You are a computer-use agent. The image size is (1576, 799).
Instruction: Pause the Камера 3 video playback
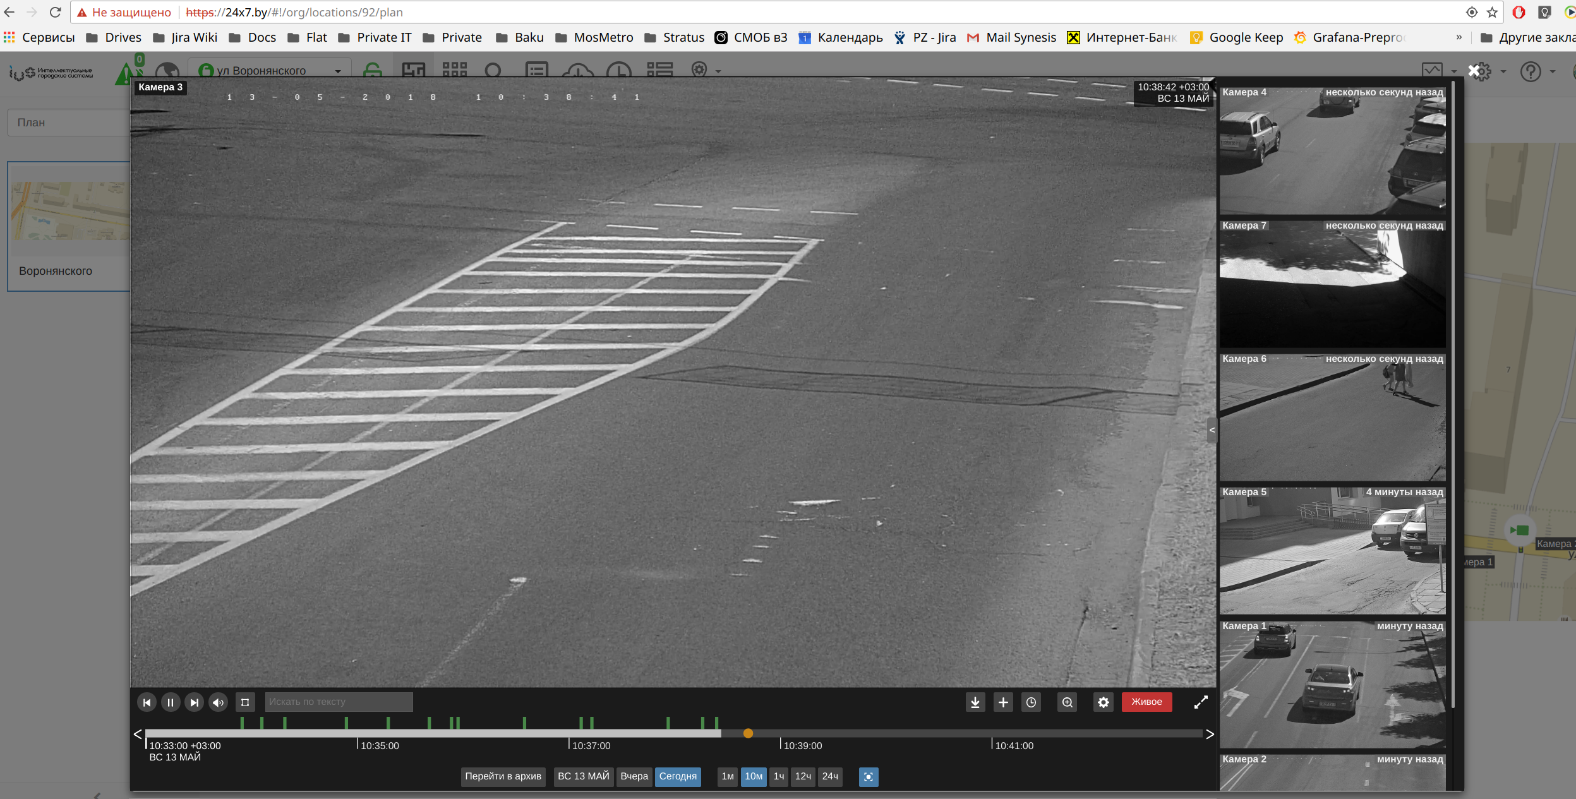(171, 702)
